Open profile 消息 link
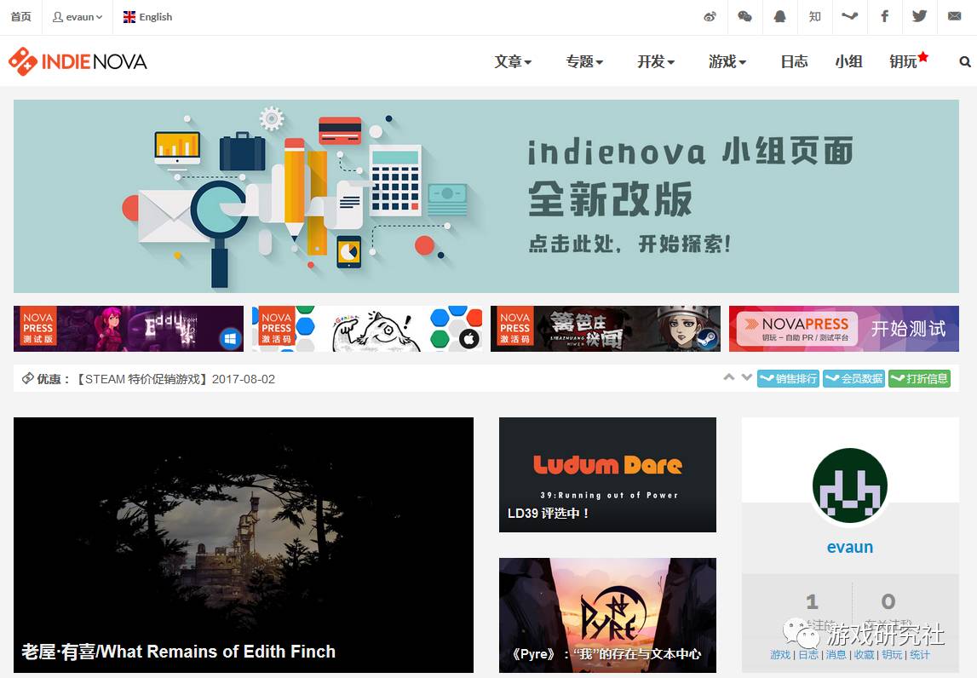 836,654
